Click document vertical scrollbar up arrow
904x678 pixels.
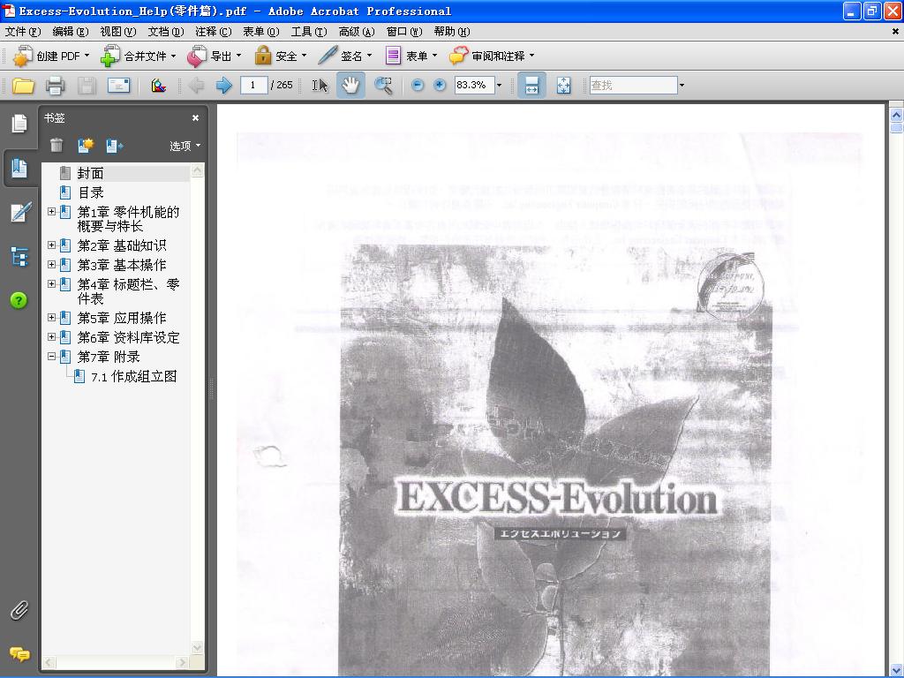point(896,115)
